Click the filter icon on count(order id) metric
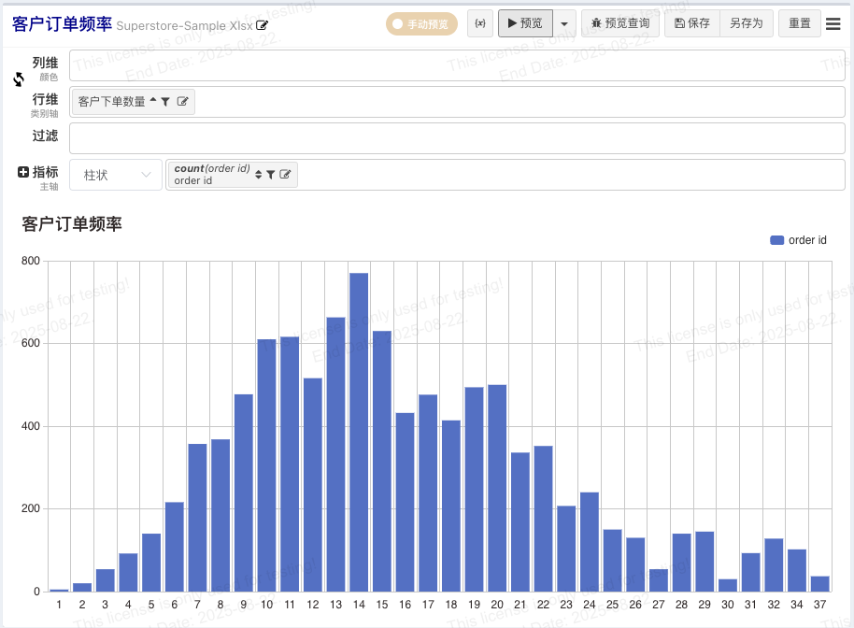This screenshot has height=628, width=854. [x=270, y=175]
